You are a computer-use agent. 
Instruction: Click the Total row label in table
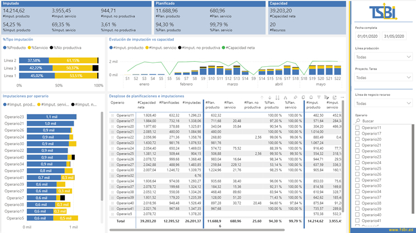click(121, 221)
